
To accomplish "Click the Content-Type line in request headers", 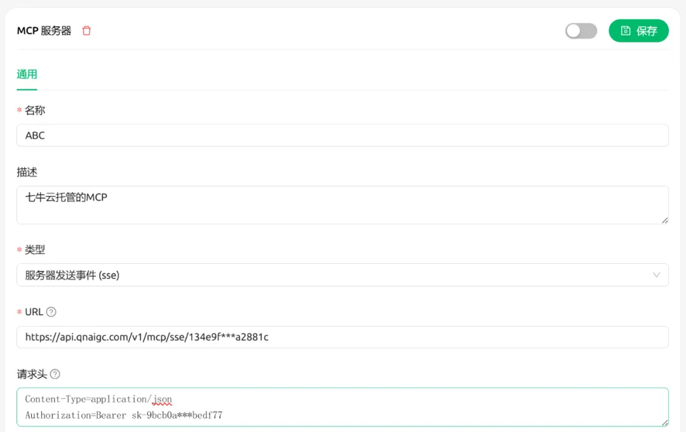I will click(x=98, y=399).
